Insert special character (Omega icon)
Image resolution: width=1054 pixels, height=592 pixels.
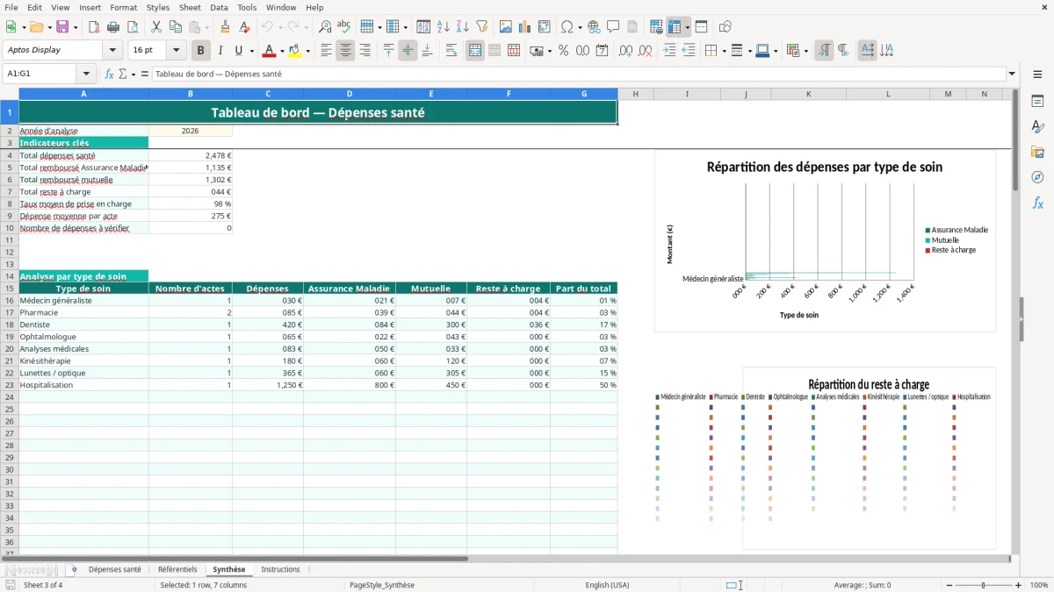pyautogui.click(x=567, y=27)
